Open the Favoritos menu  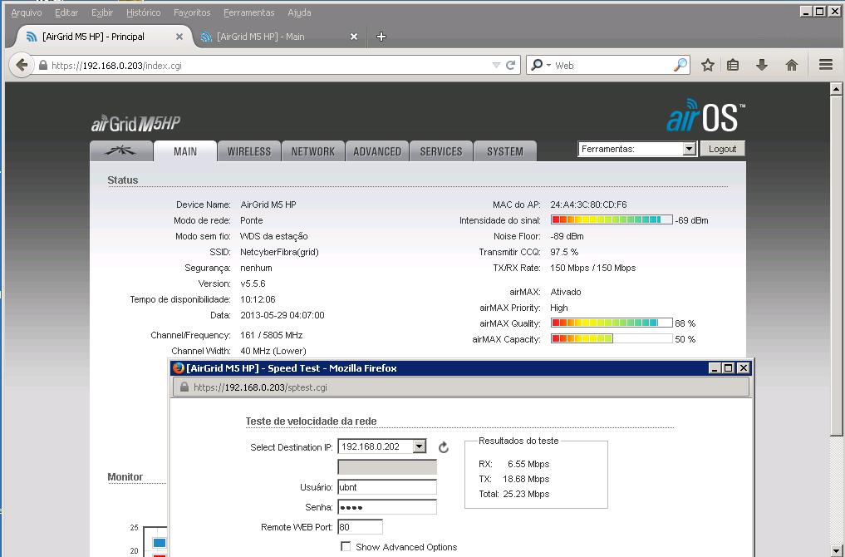[x=192, y=12]
